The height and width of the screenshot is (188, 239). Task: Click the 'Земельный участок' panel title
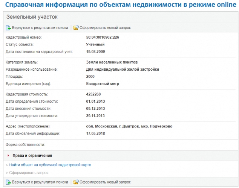(32, 17)
